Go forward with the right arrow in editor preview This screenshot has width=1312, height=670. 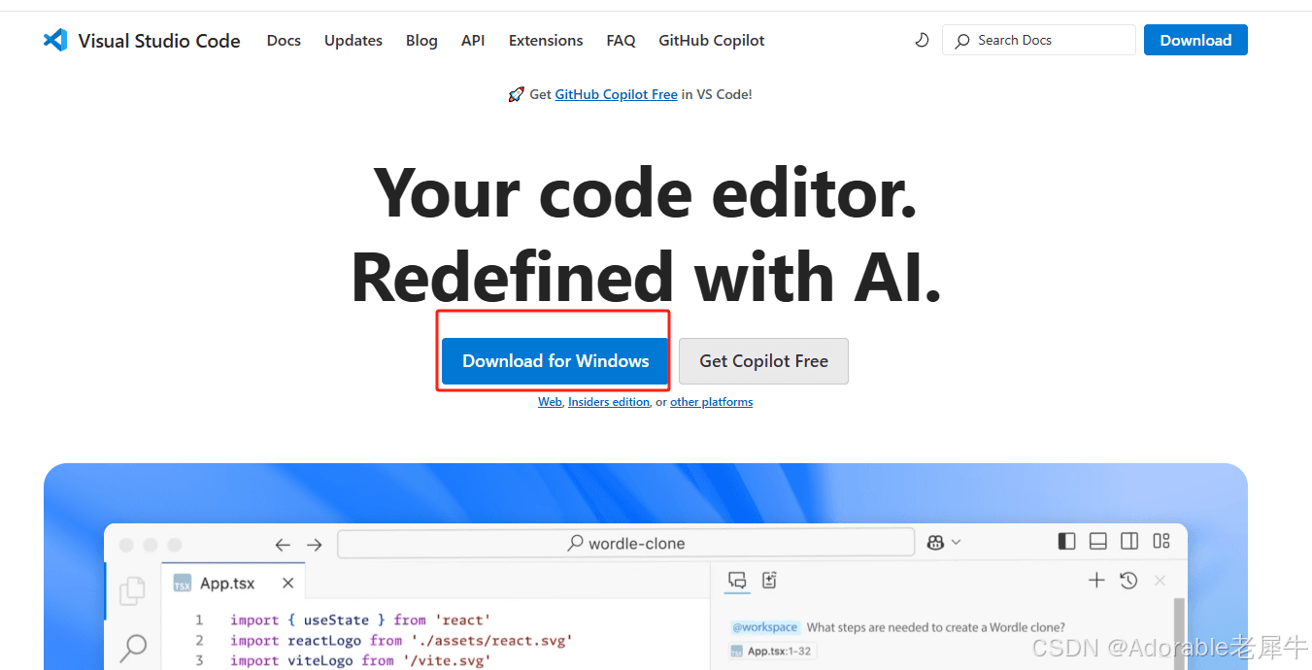click(314, 544)
